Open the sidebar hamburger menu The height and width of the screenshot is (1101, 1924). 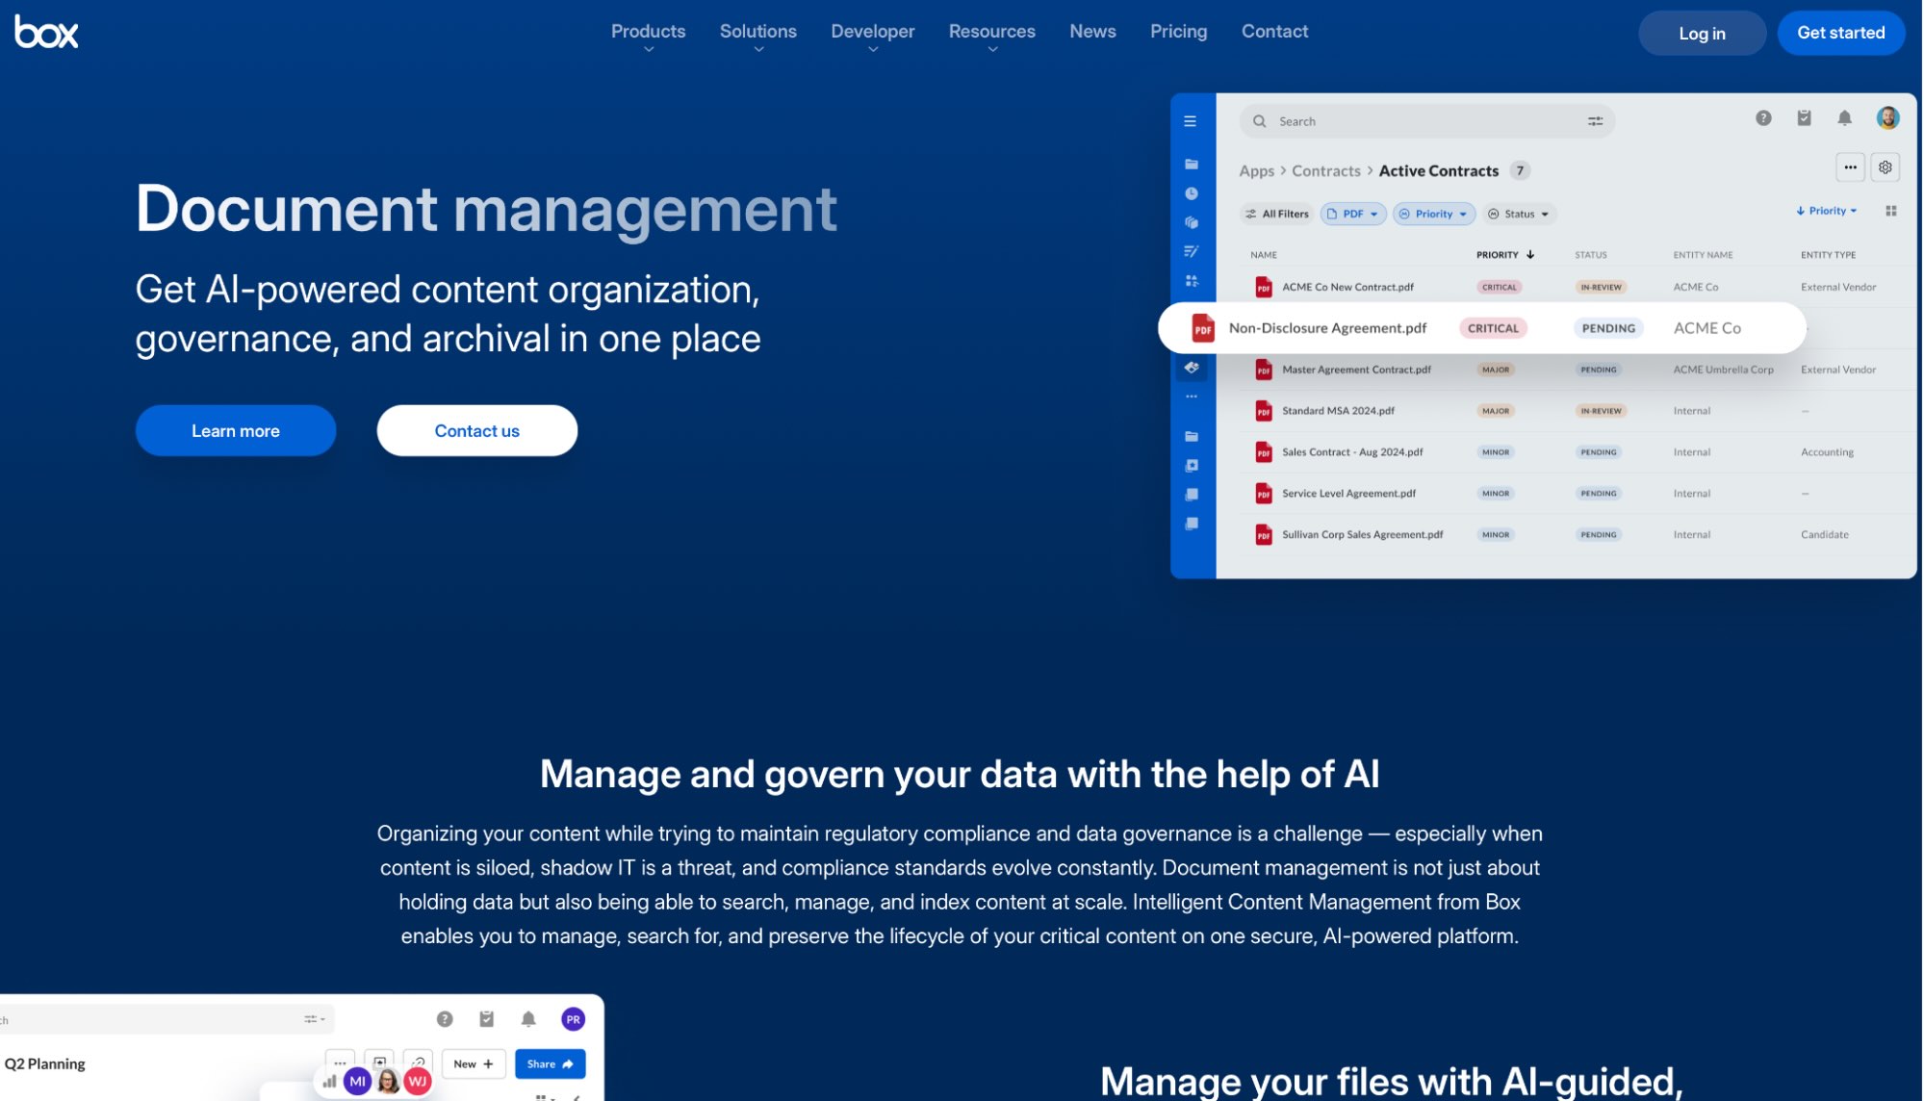pyautogui.click(x=1191, y=121)
